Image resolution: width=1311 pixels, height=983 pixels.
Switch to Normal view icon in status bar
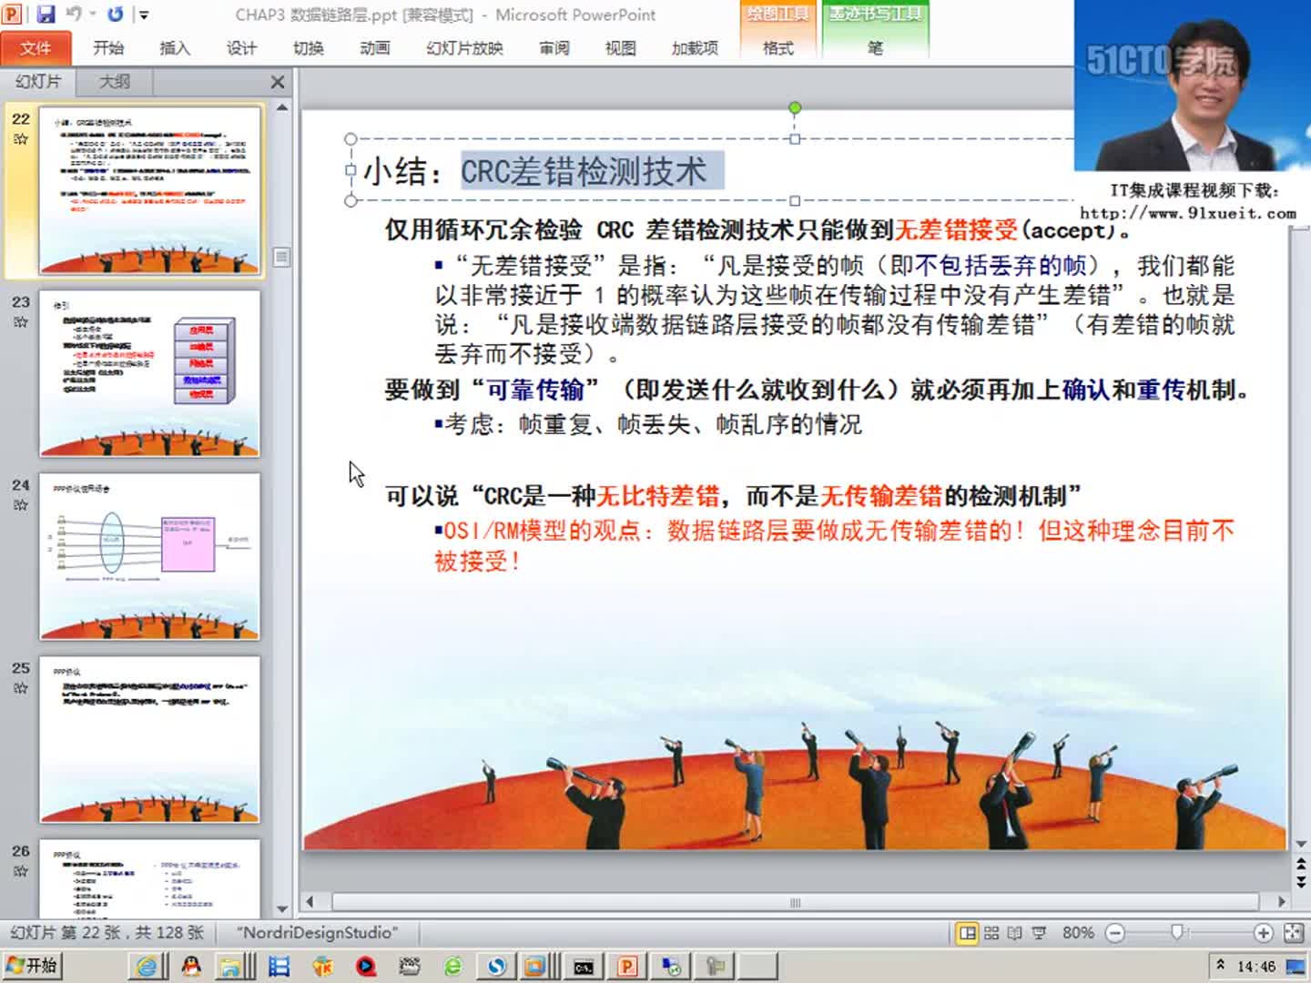click(x=968, y=933)
